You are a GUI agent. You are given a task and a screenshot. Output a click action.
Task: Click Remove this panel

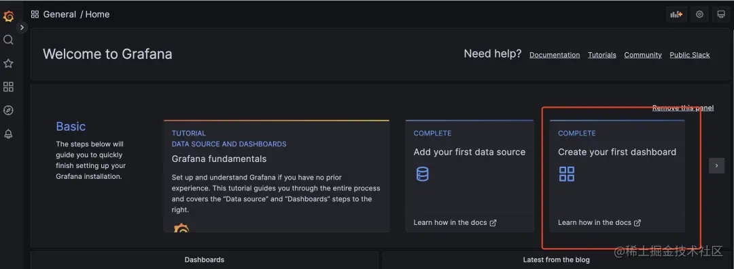point(683,108)
